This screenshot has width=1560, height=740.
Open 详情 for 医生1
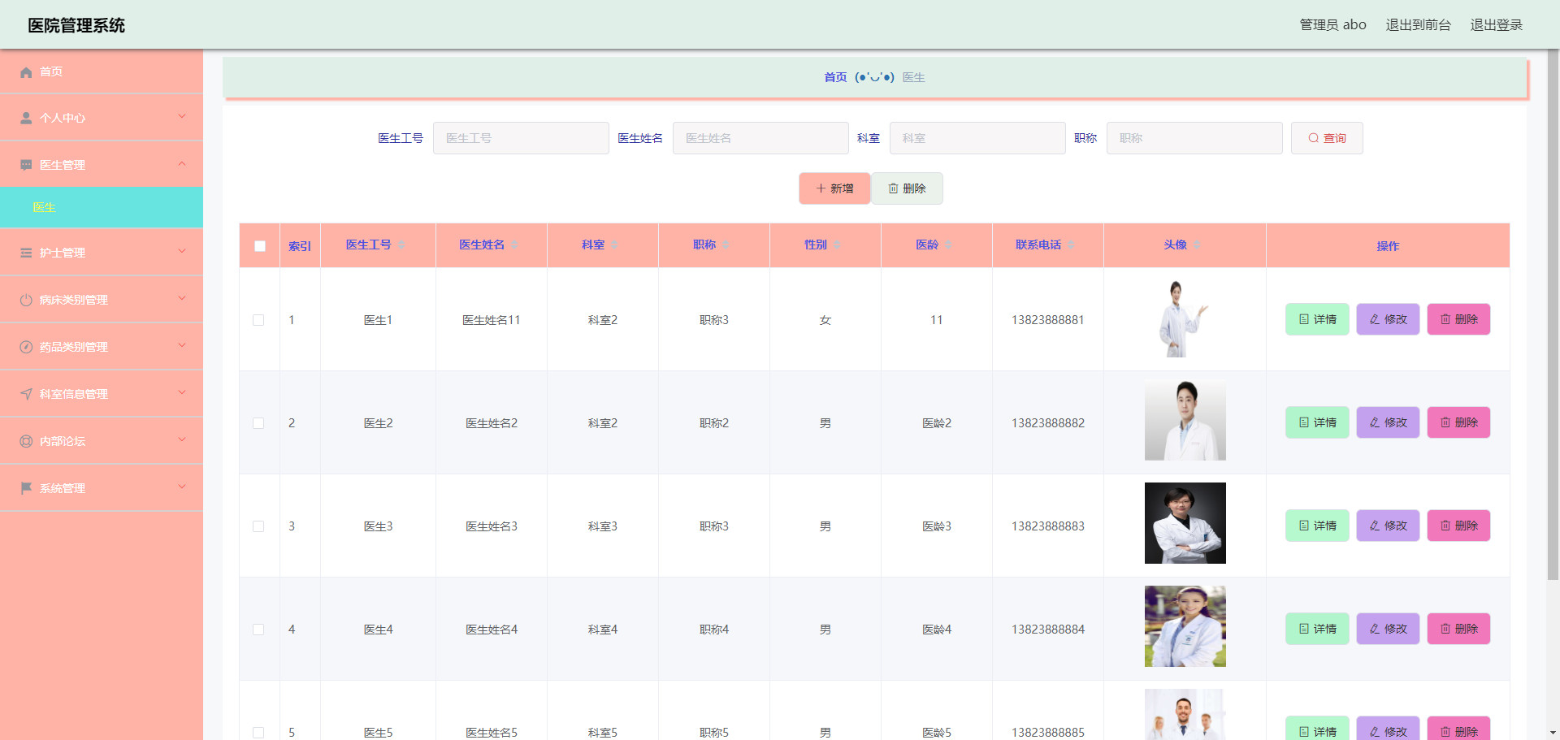[x=1317, y=319]
